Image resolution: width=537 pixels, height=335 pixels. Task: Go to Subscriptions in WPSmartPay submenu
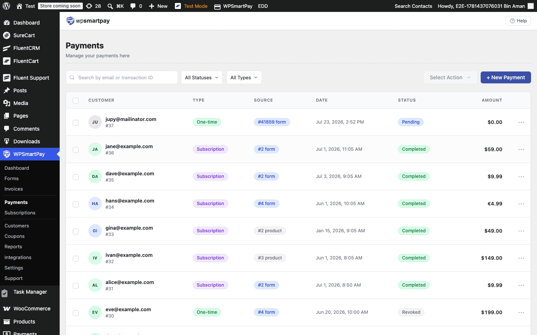[20, 213]
